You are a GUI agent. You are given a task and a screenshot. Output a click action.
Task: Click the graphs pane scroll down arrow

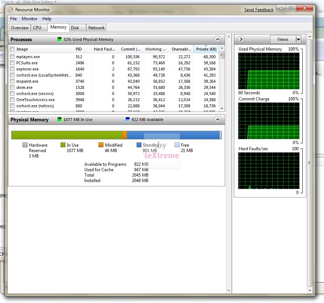(x=310, y=290)
